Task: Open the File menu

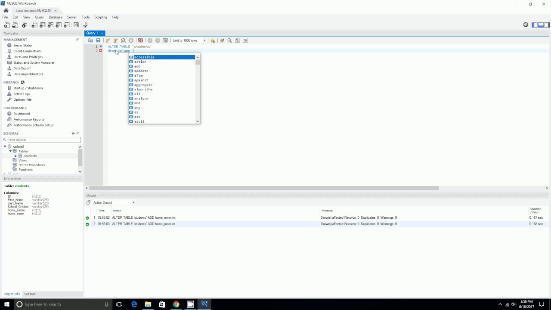Action: [5, 17]
